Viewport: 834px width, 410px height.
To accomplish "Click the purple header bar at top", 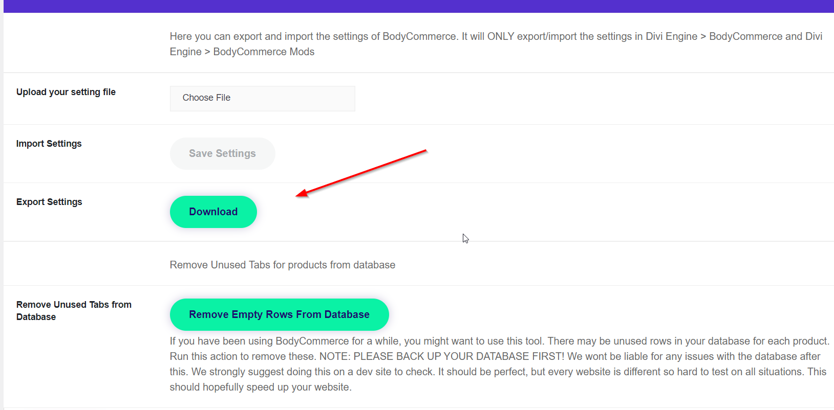I will (x=417, y=6).
